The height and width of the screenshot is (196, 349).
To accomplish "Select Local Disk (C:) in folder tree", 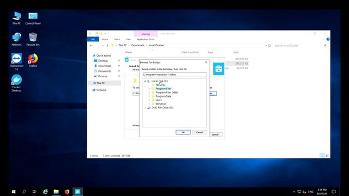I will (160, 81).
